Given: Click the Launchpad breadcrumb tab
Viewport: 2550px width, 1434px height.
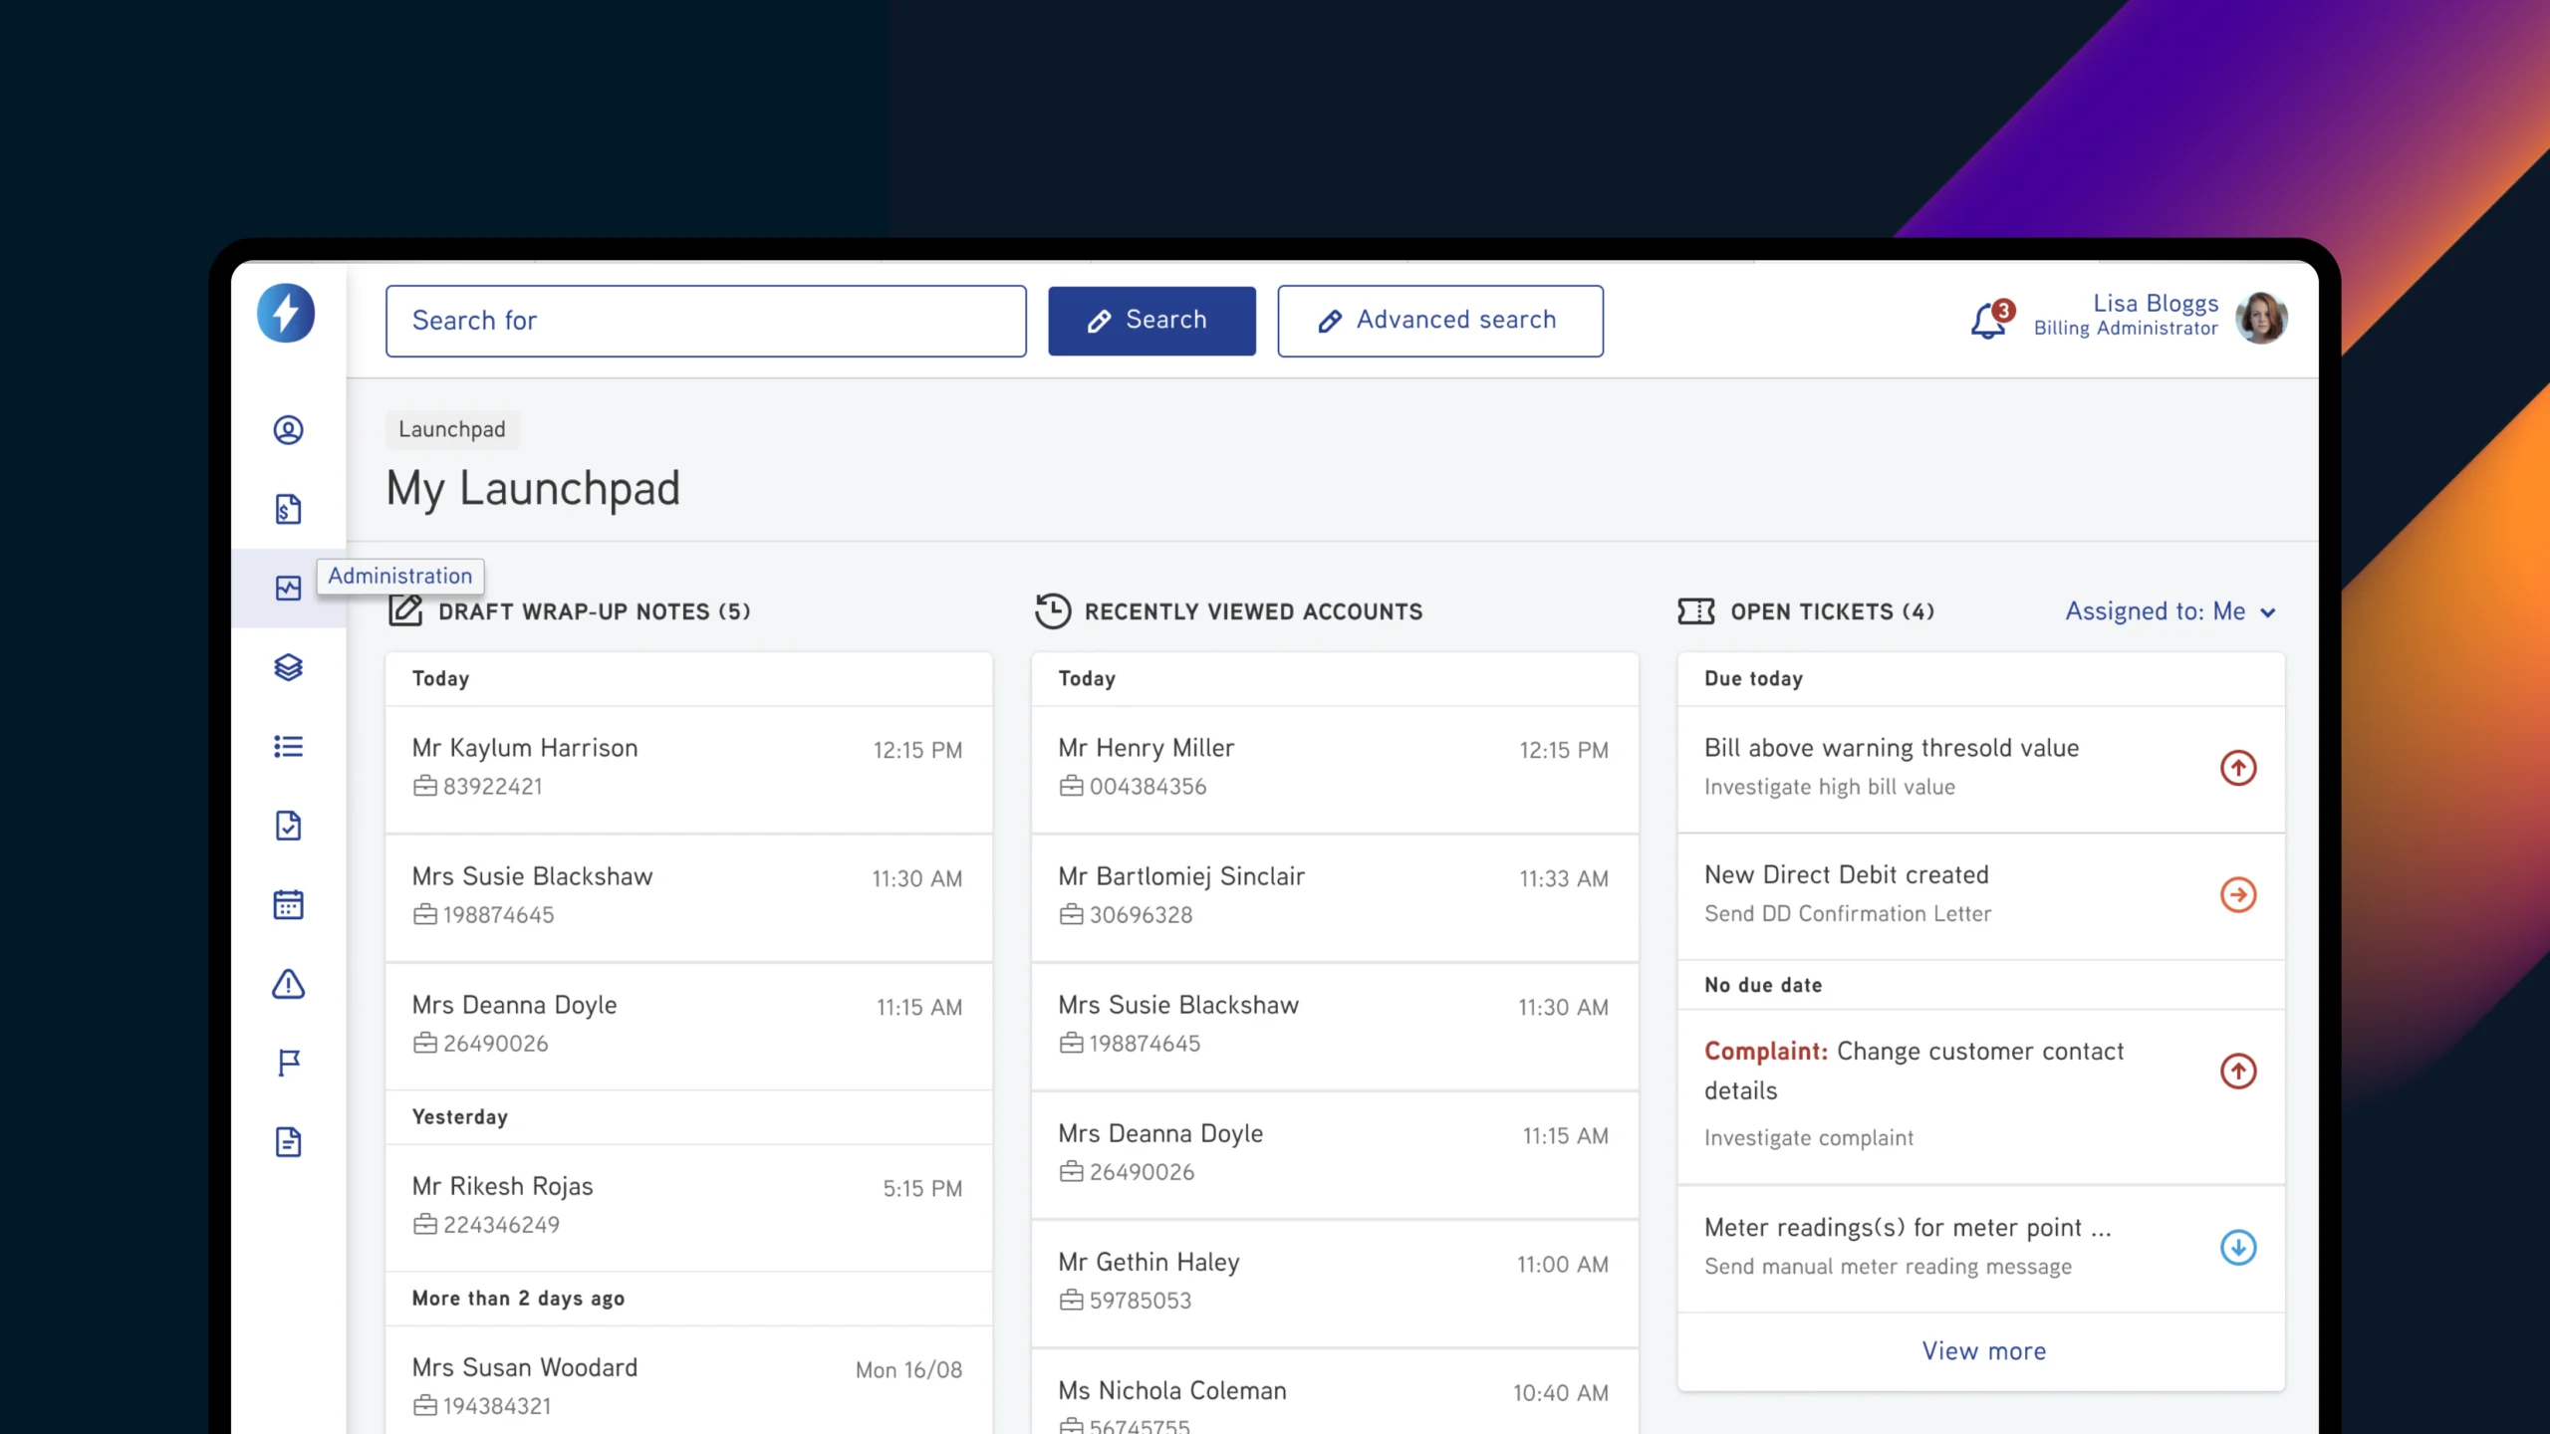Looking at the screenshot, I should (x=452, y=429).
